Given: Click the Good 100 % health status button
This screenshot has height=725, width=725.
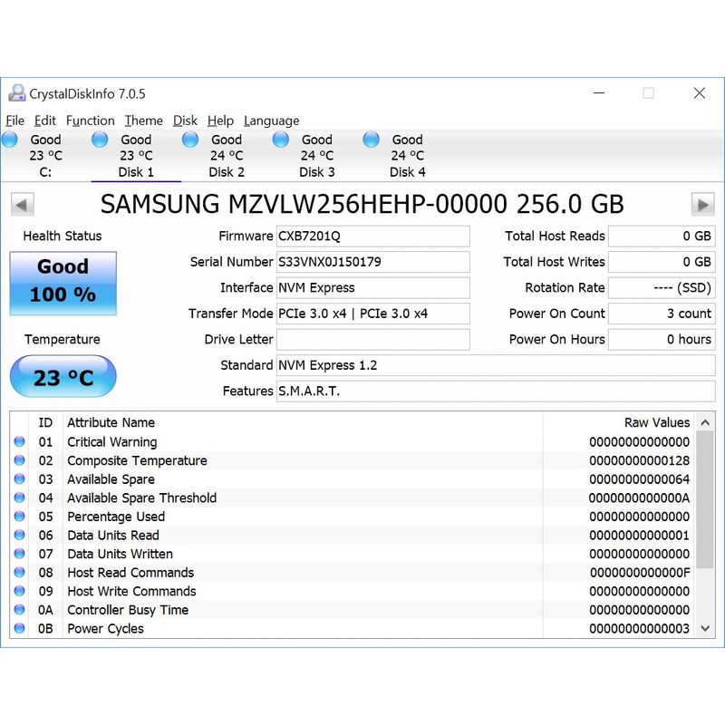Looking at the screenshot, I should pyautogui.click(x=63, y=283).
